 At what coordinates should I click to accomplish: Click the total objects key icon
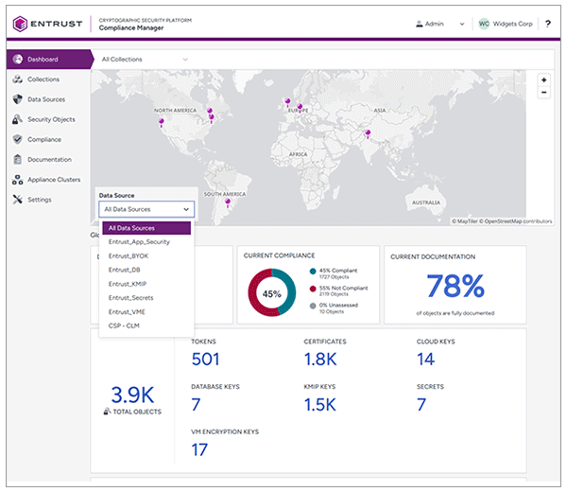click(107, 412)
